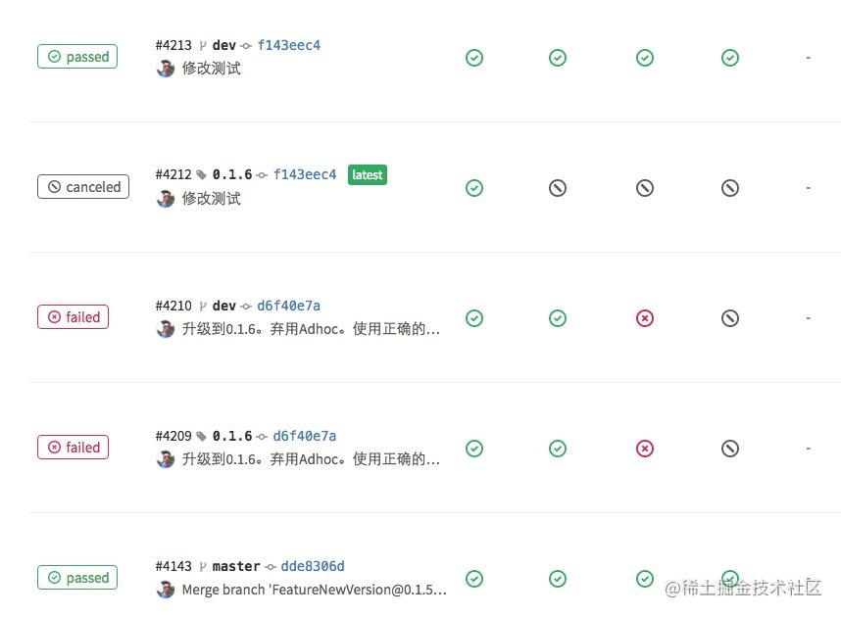
Task: Open 0.1.6 tag link in pipeline #4209
Action: click(232, 436)
